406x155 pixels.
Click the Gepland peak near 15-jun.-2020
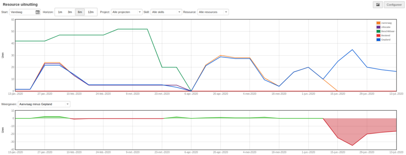(352, 50)
